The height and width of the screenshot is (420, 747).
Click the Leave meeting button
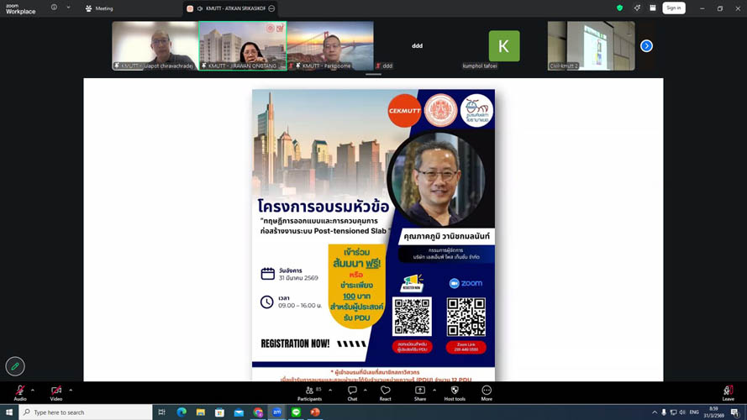pyautogui.click(x=728, y=393)
